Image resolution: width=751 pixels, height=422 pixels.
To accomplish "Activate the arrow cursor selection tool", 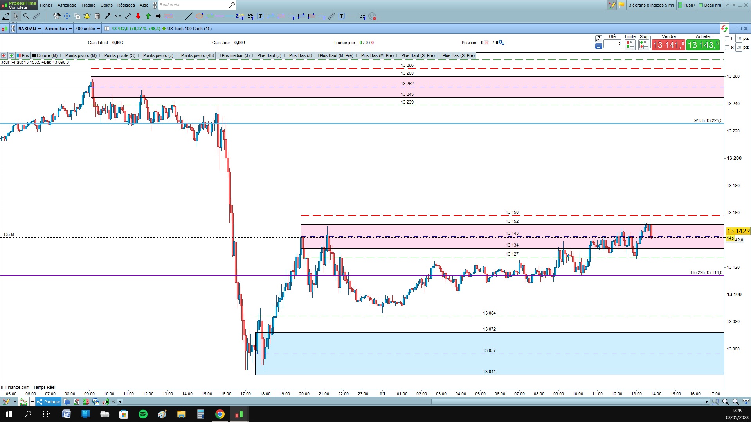I will (x=16, y=16).
